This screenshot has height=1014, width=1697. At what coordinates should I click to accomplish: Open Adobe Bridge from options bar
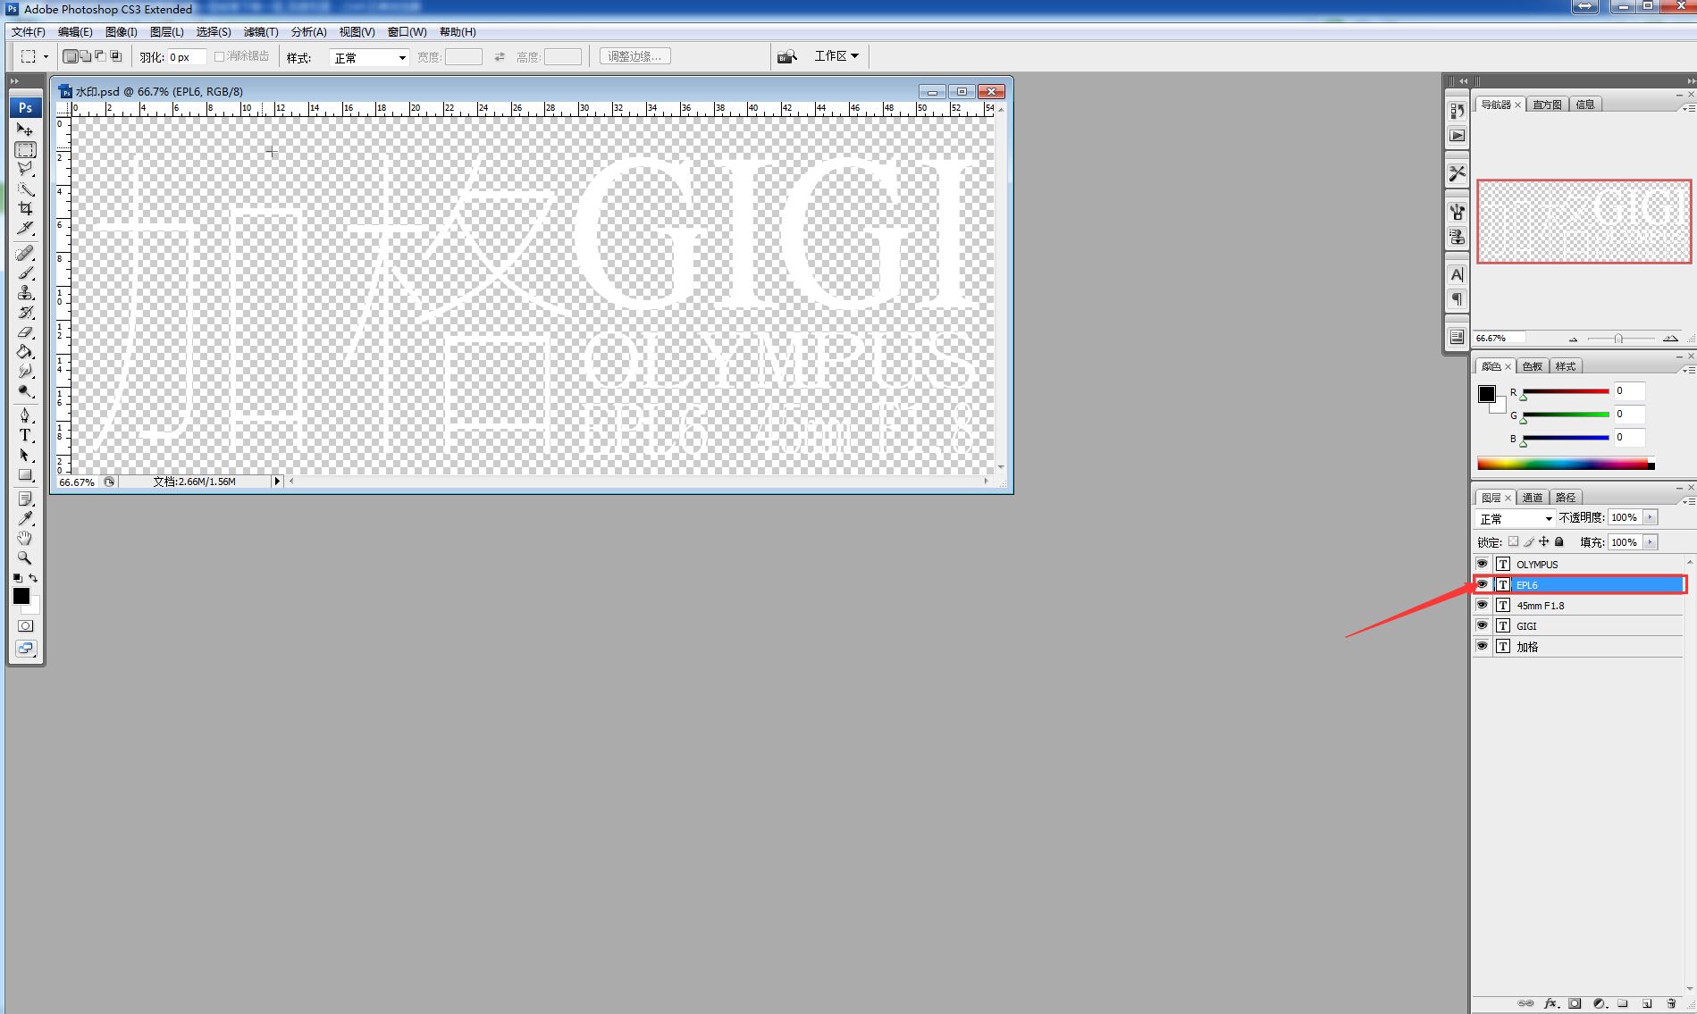[786, 56]
